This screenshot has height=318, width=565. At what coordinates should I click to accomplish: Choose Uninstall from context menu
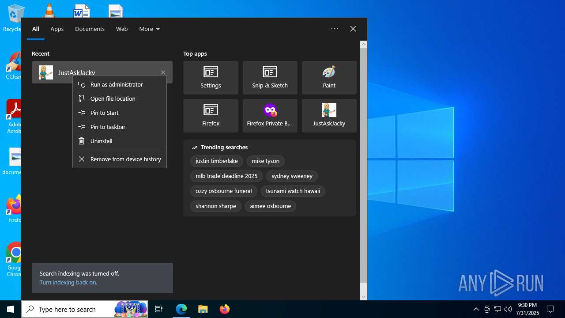pos(120,141)
